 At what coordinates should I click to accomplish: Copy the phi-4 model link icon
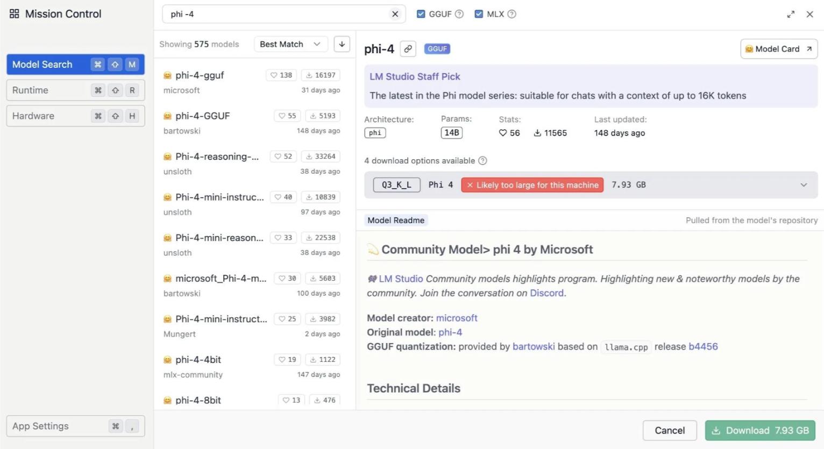click(408, 49)
